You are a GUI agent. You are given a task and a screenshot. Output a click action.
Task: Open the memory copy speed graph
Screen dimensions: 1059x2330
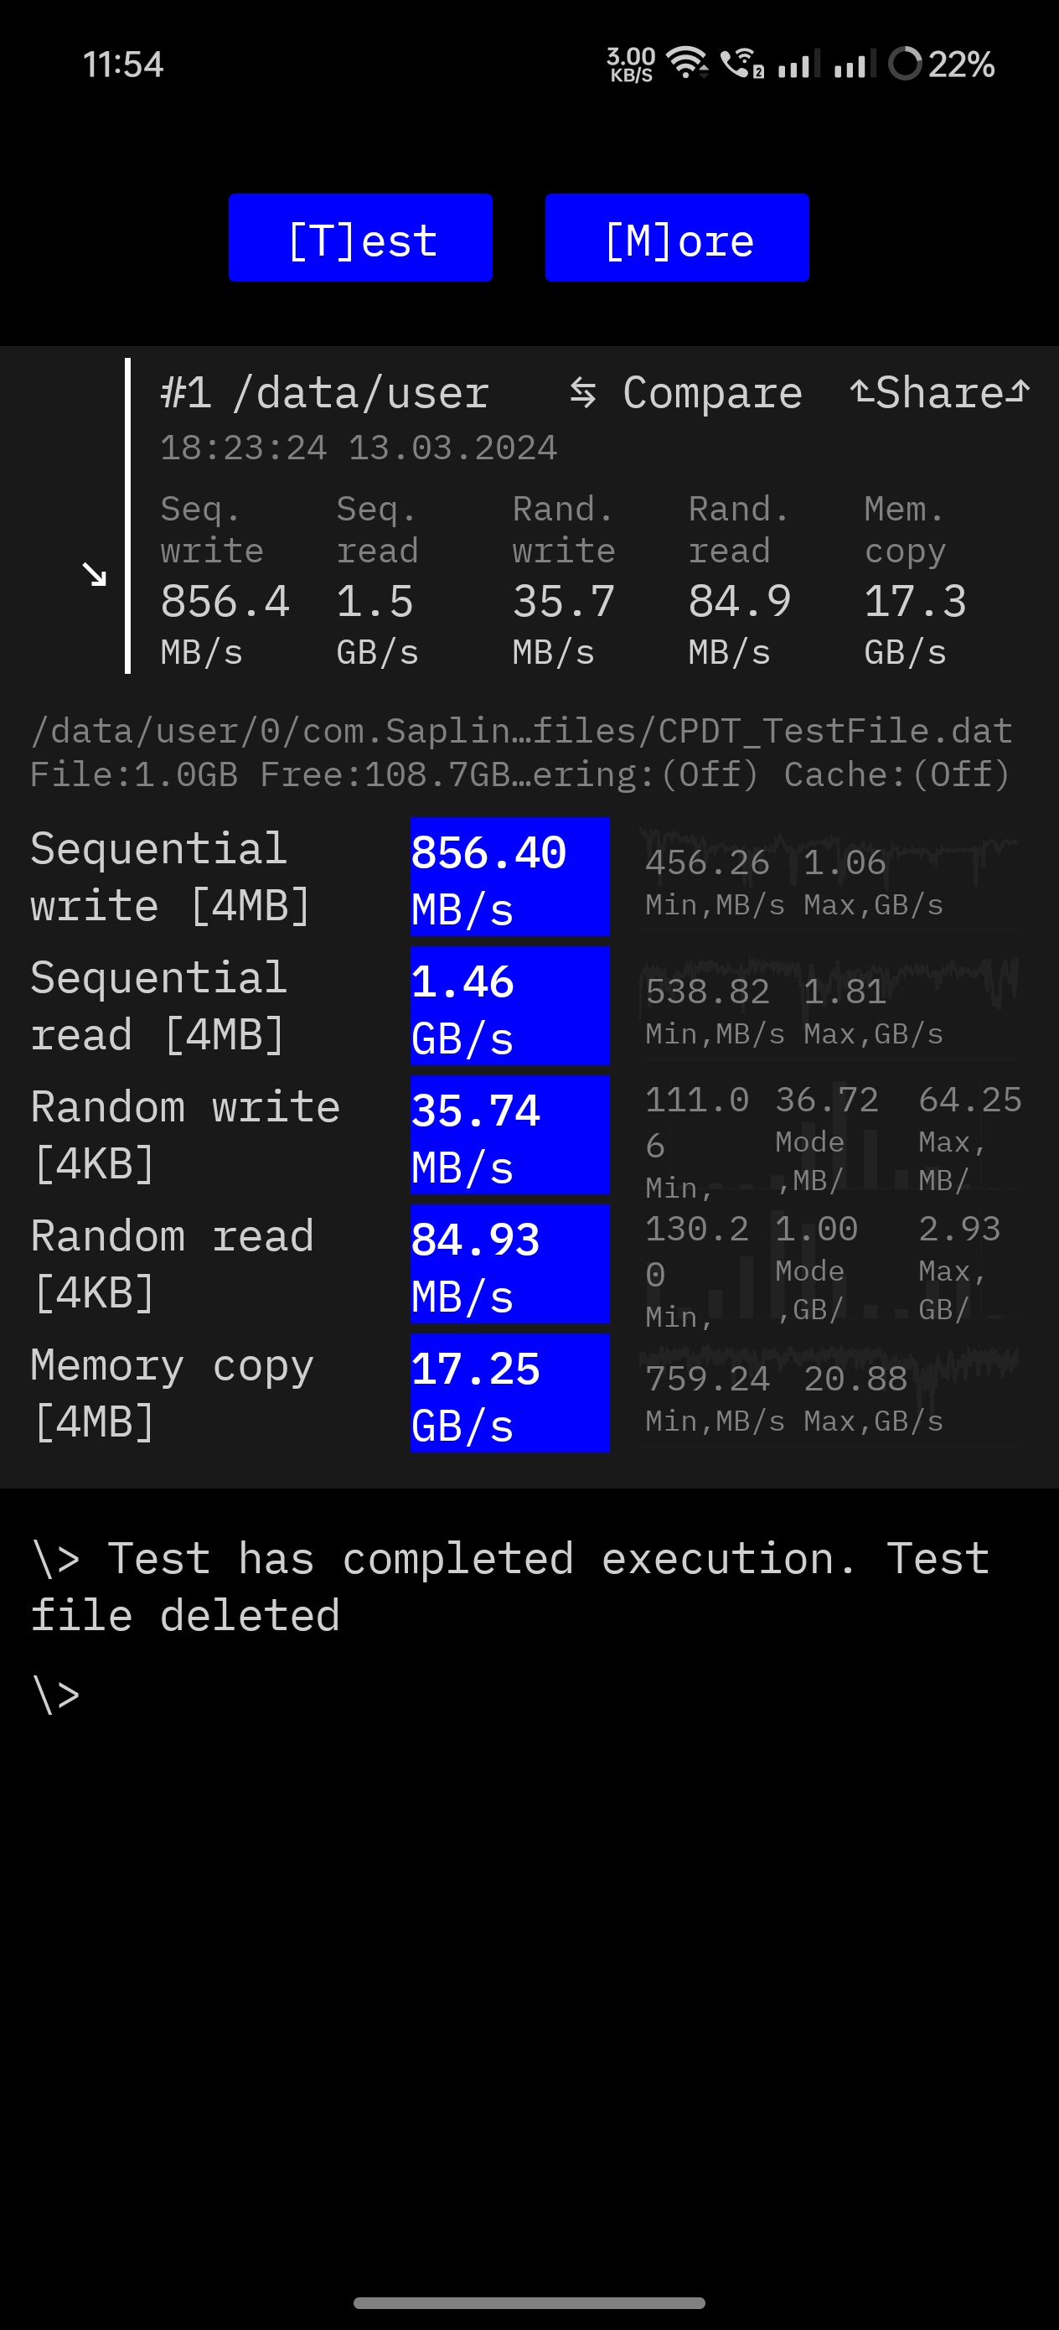tap(829, 1394)
